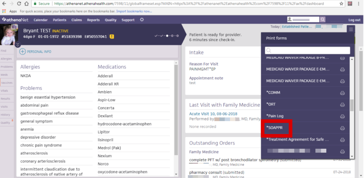Click the printer icon next to *Pain Log
This screenshot has width=364, height=178.
342,116
